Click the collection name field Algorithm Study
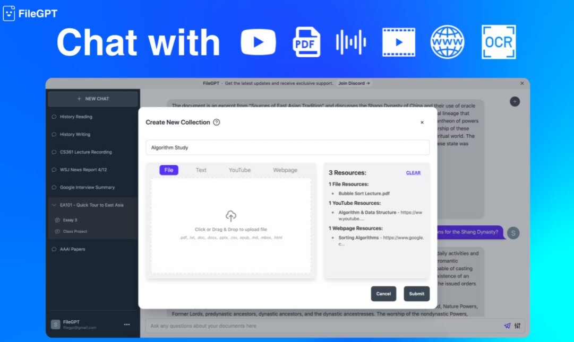574x342 pixels. point(287,147)
